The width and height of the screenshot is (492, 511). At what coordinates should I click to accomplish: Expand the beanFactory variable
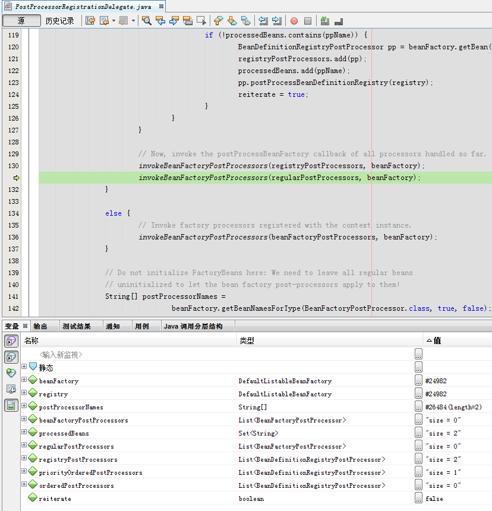tap(24, 379)
